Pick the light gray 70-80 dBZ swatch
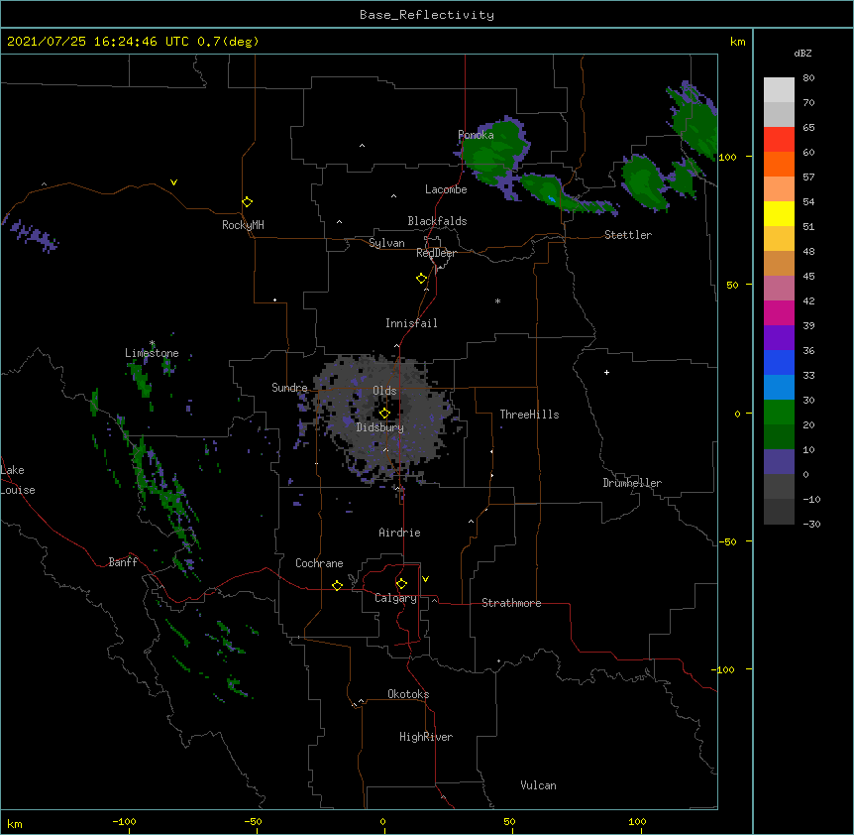 (x=779, y=90)
